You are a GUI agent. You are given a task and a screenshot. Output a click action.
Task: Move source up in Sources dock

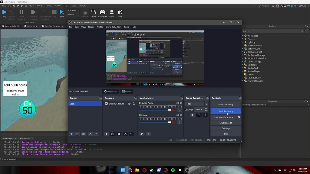(125, 134)
